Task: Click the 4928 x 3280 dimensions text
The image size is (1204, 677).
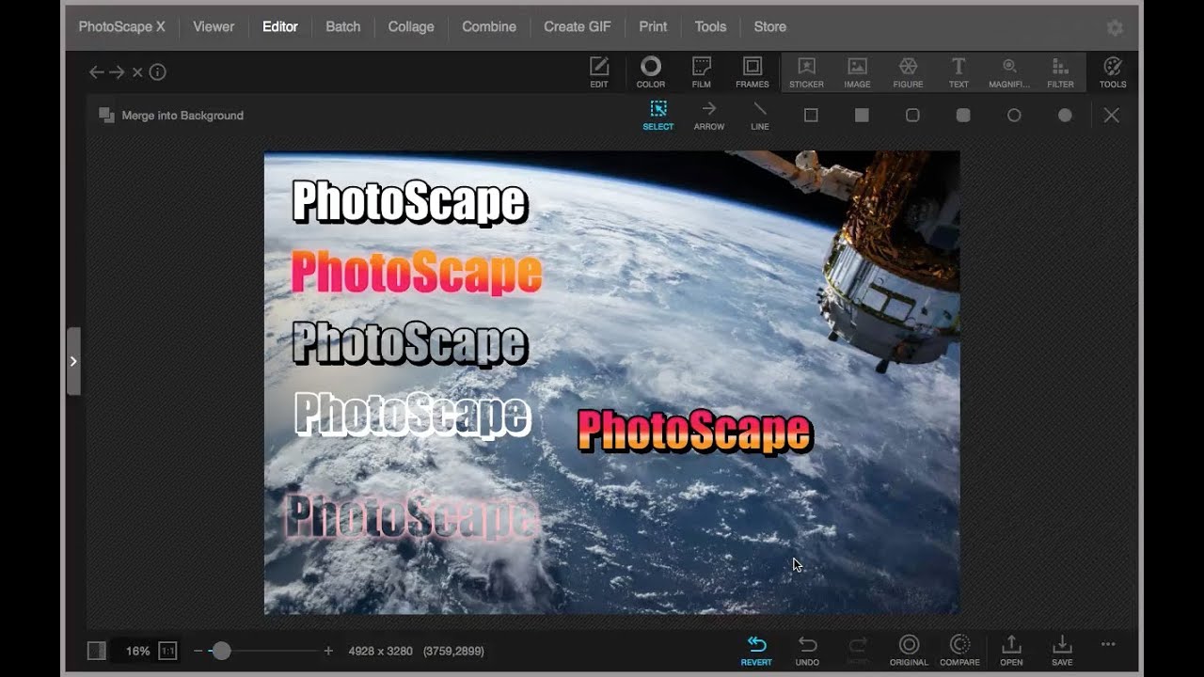Action: click(x=380, y=651)
